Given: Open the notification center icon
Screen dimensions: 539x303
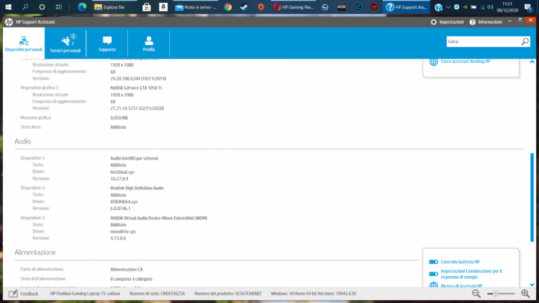Looking at the screenshot, I should [528, 7].
